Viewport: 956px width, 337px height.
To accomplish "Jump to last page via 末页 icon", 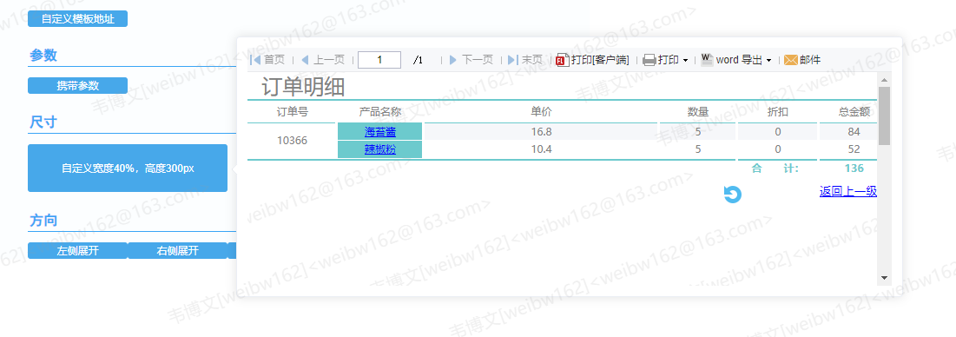I will pyautogui.click(x=513, y=60).
